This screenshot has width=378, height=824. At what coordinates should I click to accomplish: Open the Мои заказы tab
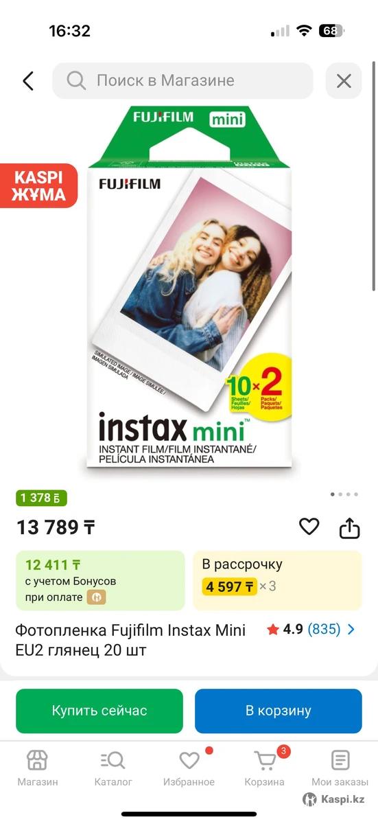pyautogui.click(x=340, y=768)
